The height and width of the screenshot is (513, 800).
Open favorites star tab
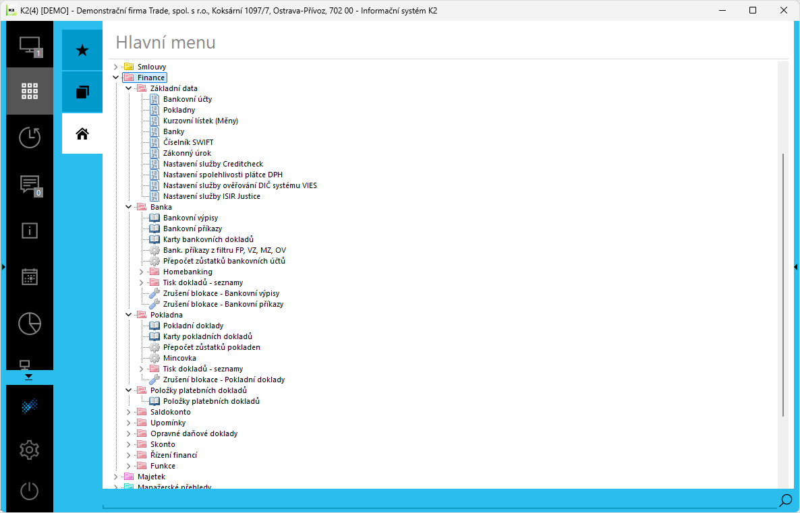click(82, 50)
